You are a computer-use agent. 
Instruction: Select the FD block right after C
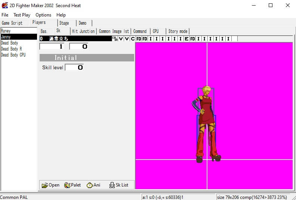(x=139, y=39)
